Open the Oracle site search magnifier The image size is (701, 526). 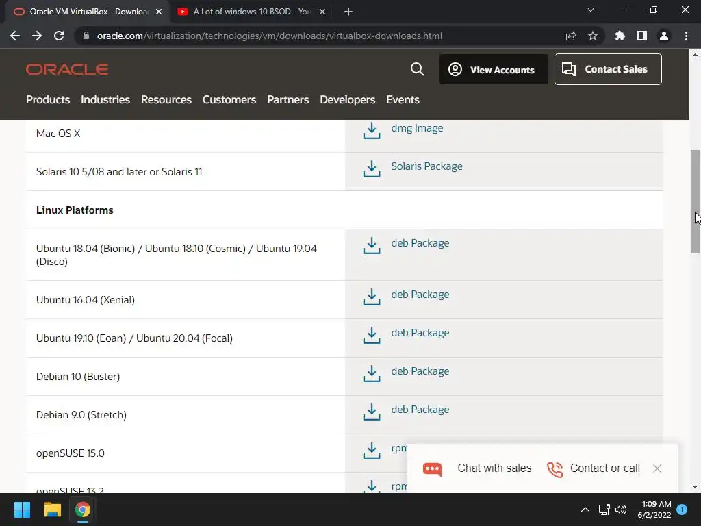(417, 69)
